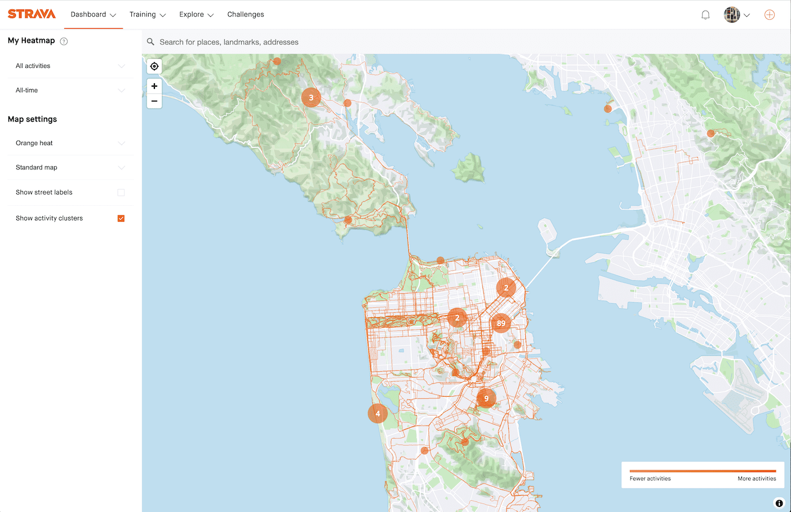This screenshot has width=791, height=512.
Task: Click the geolocate crosshair button on the map
Action: [x=154, y=66]
